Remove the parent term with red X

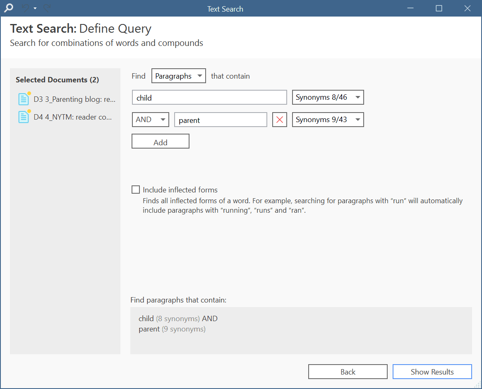[x=279, y=120]
